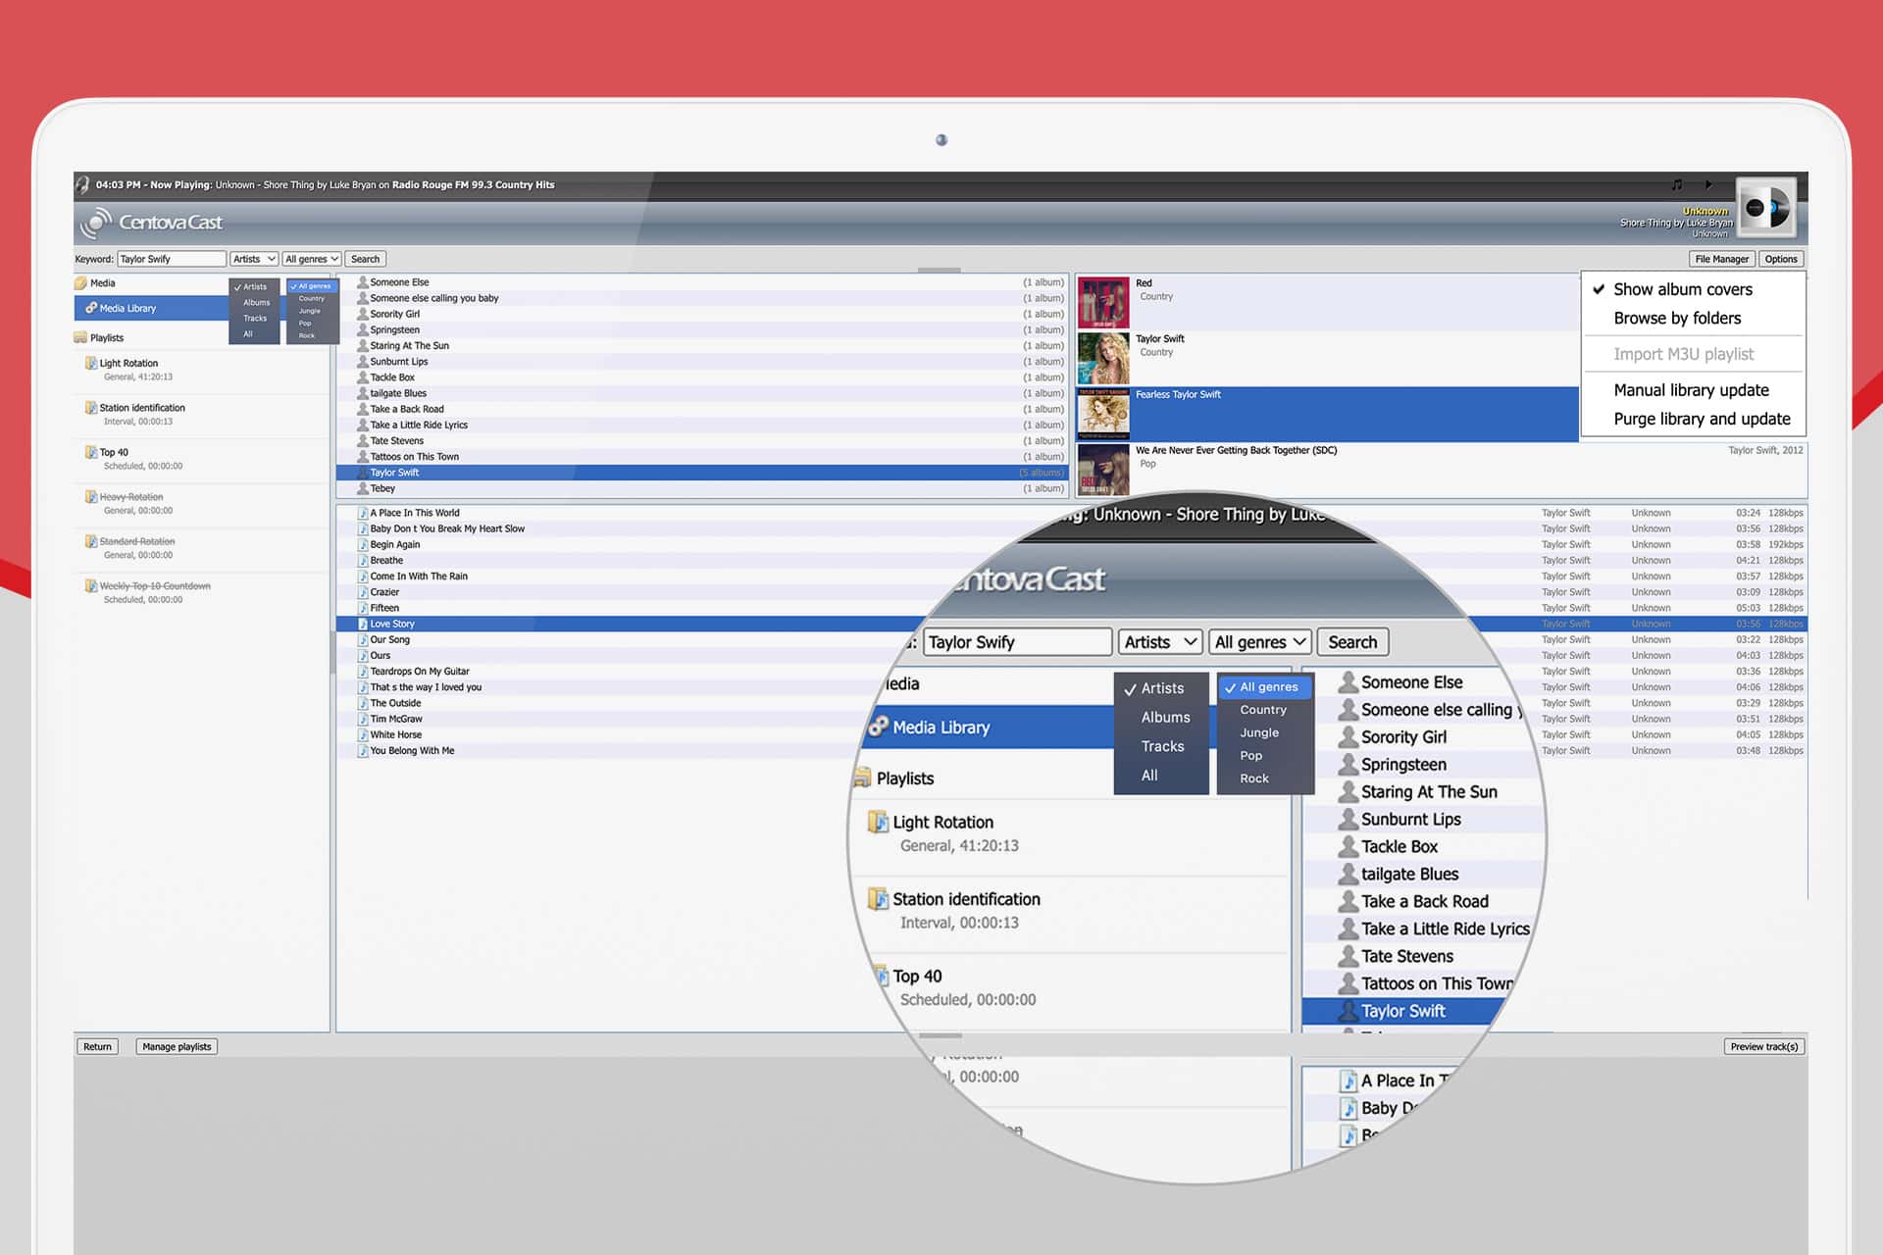This screenshot has height=1255, width=1883.
Task: Open the Options menu button
Action: 1781,259
